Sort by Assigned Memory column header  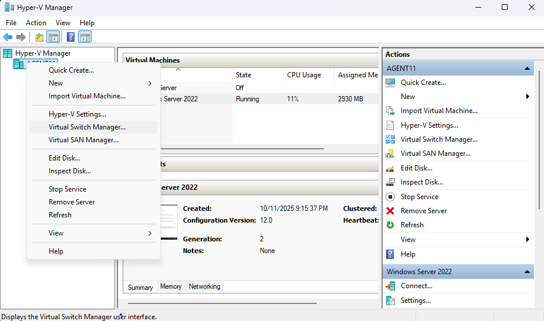tap(356, 75)
